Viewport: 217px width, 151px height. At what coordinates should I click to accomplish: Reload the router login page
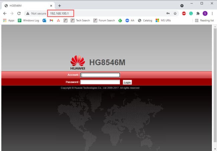pyautogui.click(x=19, y=13)
